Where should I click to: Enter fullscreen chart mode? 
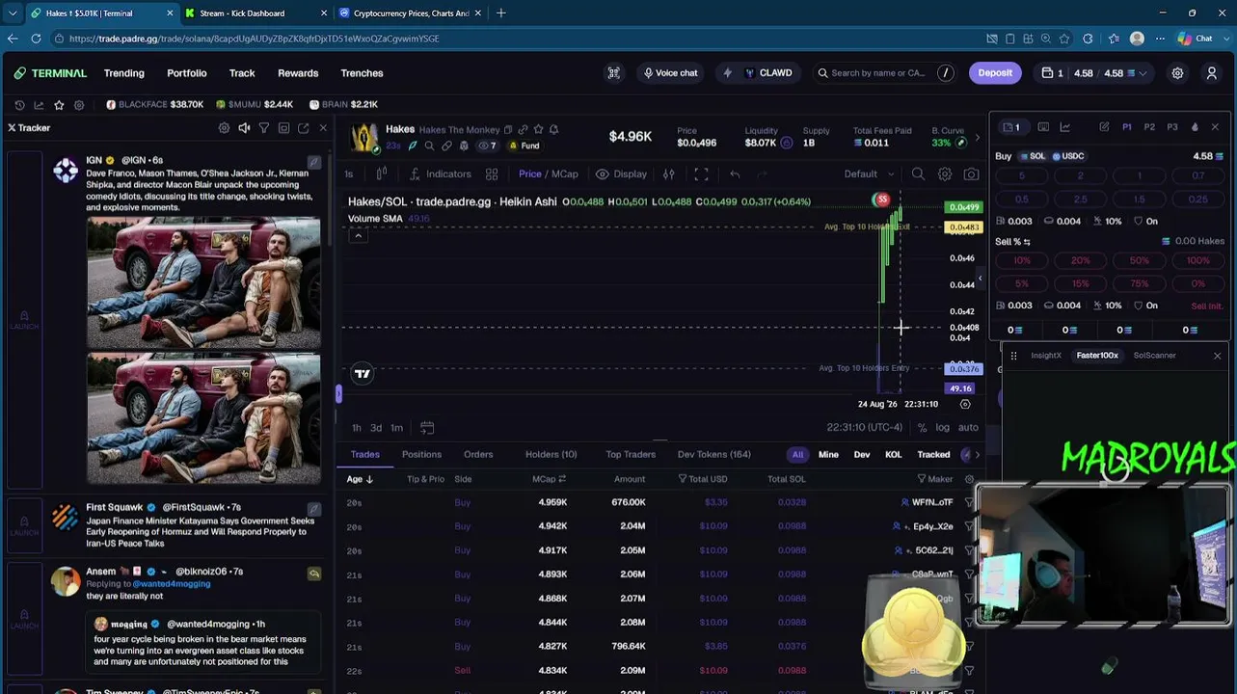pyautogui.click(x=701, y=174)
